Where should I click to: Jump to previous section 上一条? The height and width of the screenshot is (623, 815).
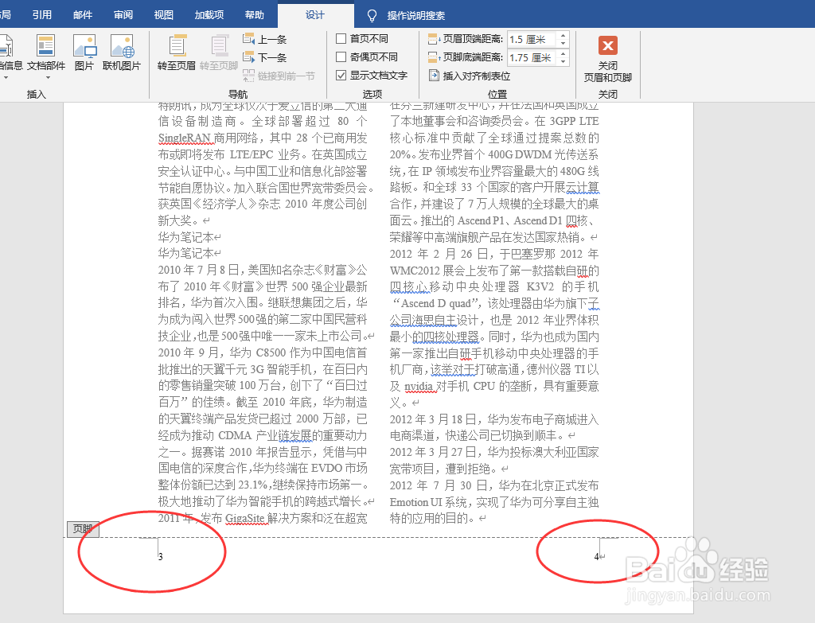(x=264, y=39)
